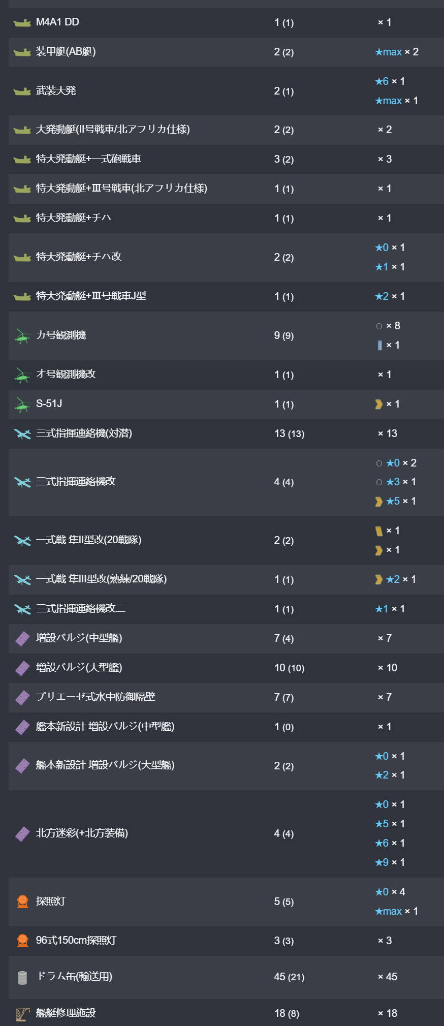This screenshot has width=444, height=1026.
Task: Click the ★9 × 1 improvement entry for 北方迷彩
Action: pyautogui.click(x=390, y=862)
